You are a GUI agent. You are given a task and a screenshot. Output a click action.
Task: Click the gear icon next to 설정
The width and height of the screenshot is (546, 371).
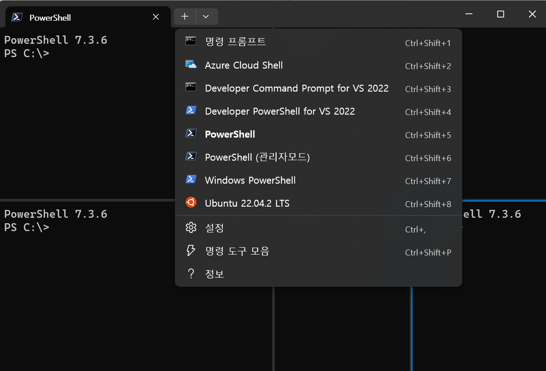tap(191, 227)
